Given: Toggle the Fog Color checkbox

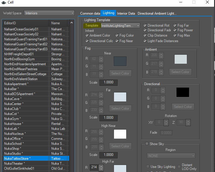Looking at the screenshot, I should [x=117, y=35].
